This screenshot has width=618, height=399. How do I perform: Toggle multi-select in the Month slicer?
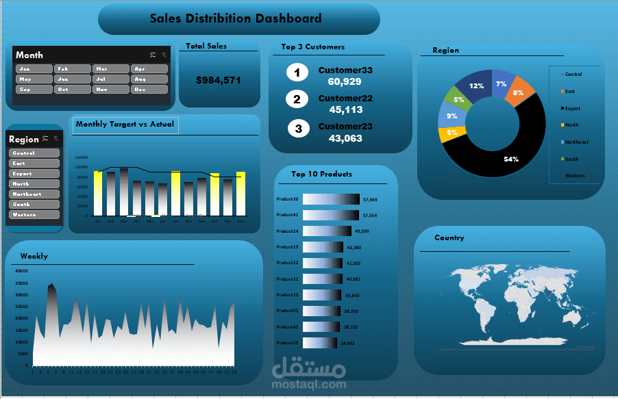point(153,55)
